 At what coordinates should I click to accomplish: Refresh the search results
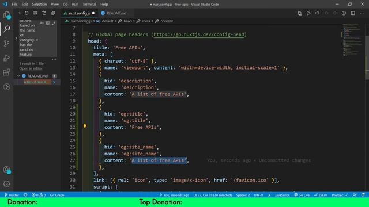27,13
